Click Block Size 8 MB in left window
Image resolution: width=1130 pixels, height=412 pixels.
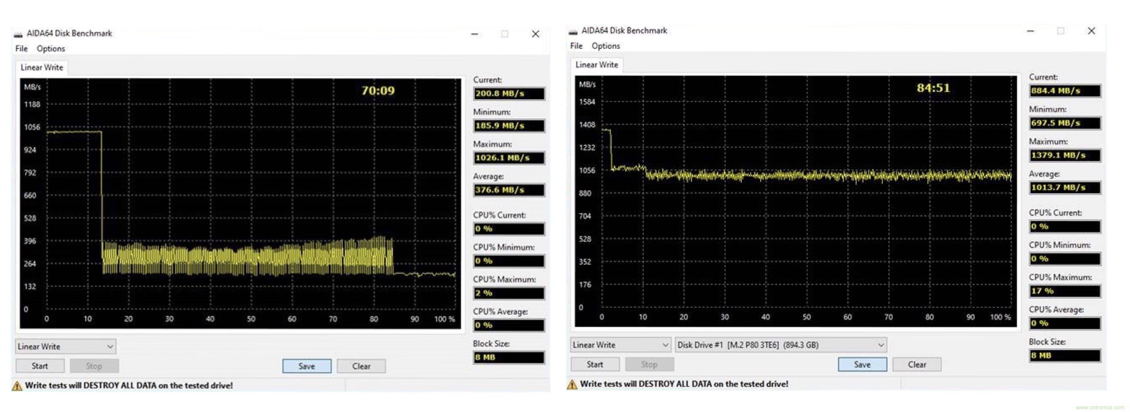tap(509, 357)
